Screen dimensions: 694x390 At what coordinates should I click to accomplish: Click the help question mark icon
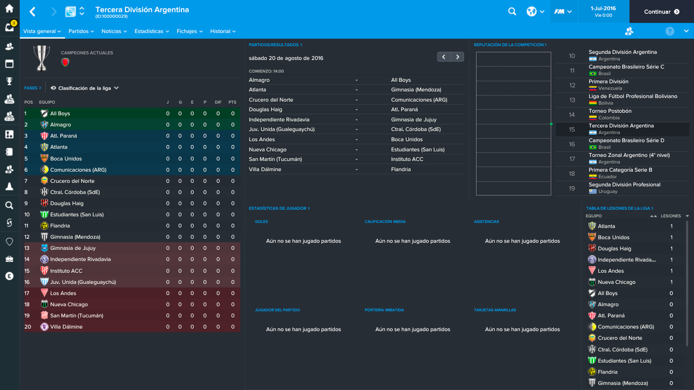(670, 31)
